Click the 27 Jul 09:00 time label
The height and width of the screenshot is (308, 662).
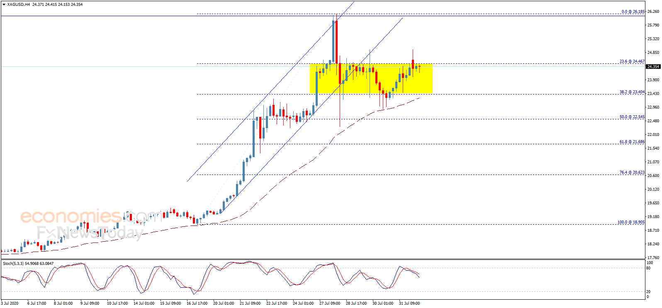pos(329,303)
